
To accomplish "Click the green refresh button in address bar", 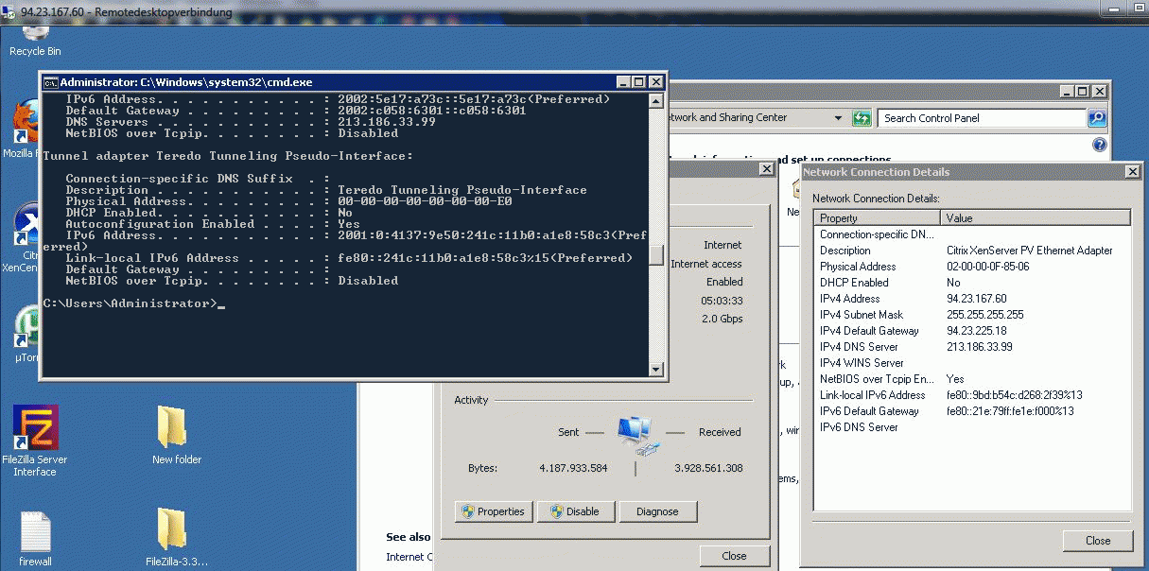I will (x=862, y=118).
